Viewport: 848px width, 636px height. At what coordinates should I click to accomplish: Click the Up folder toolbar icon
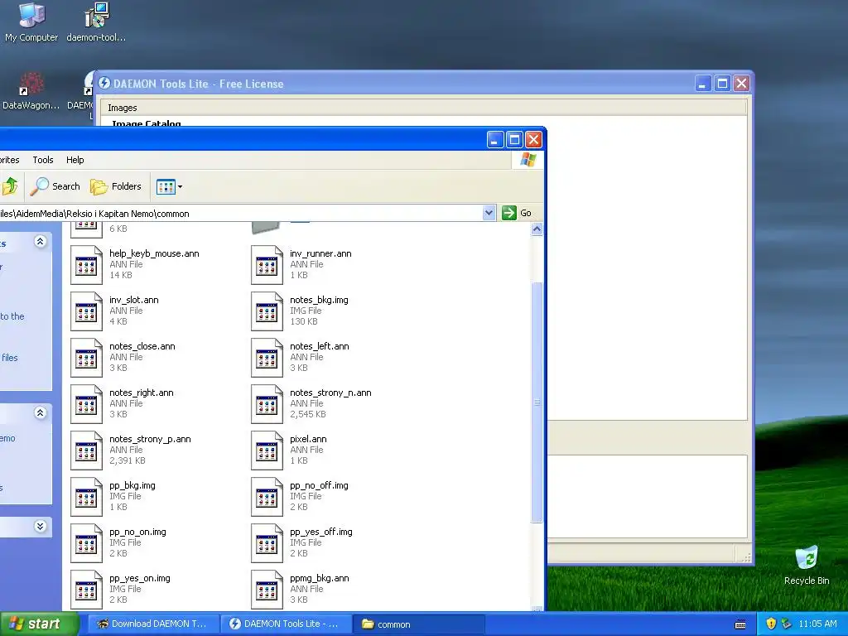tap(10, 186)
